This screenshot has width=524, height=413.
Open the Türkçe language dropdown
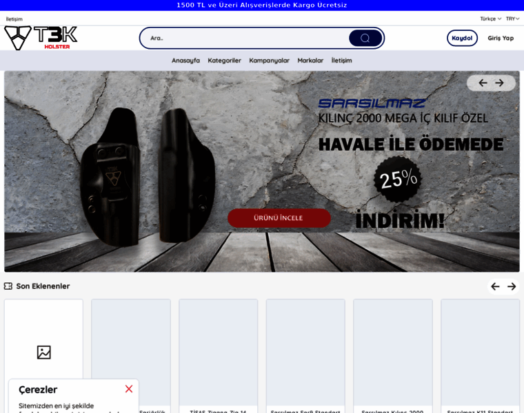(x=491, y=19)
